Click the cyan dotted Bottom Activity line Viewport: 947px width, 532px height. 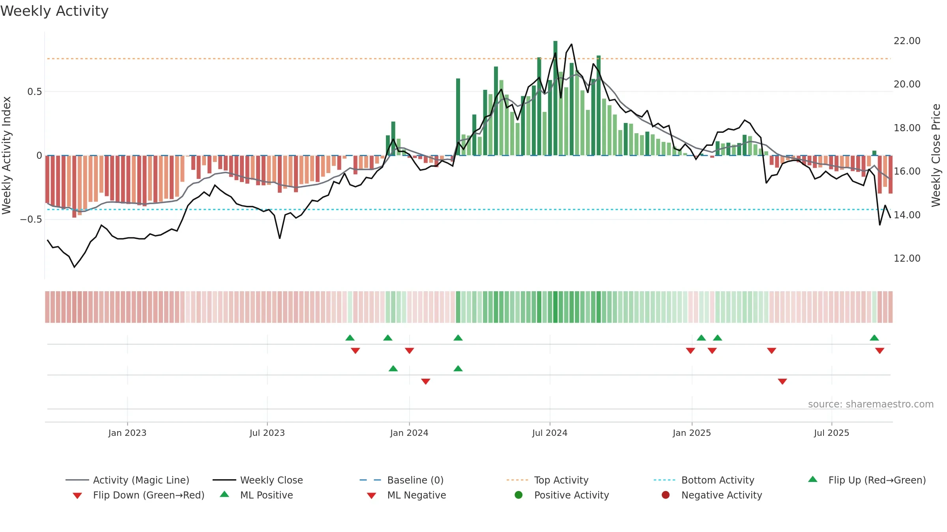point(468,209)
